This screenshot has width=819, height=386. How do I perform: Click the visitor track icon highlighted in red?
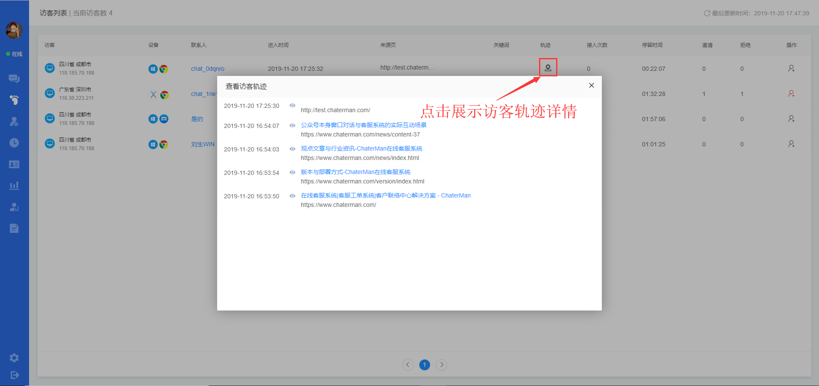(x=548, y=67)
